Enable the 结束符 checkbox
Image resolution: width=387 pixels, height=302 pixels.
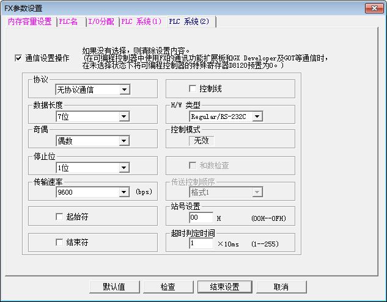[x=60, y=242]
